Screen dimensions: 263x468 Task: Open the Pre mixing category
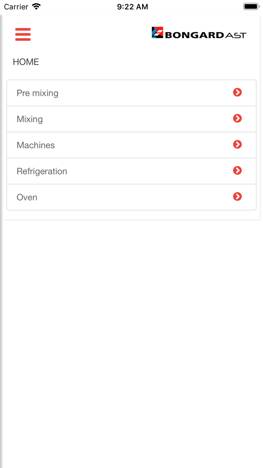pos(38,93)
